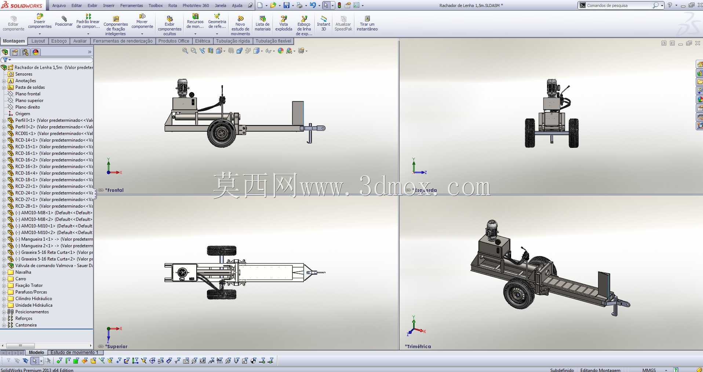This screenshot has height=372, width=703.
Task: Toggle the filter edges icon
Action: (68, 361)
